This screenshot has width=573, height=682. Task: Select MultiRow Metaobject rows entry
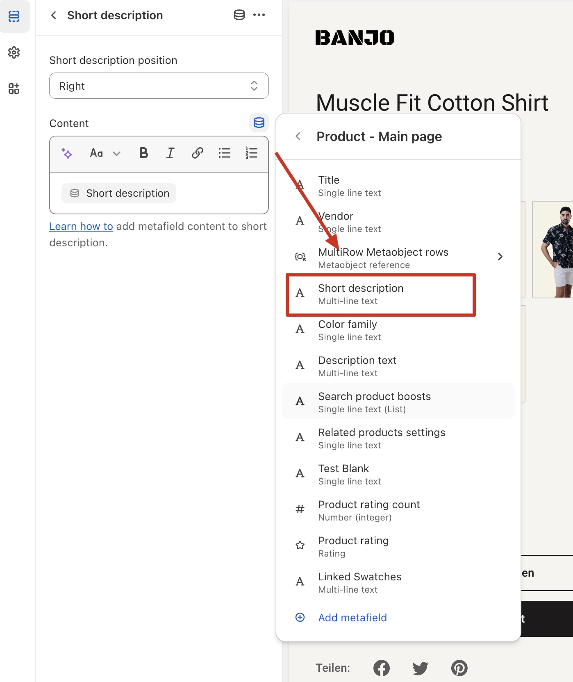click(x=398, y=258)
